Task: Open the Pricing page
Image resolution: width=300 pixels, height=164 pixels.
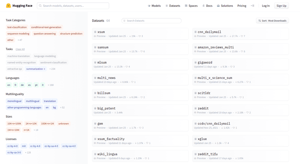Action: [x=242, y=6]
